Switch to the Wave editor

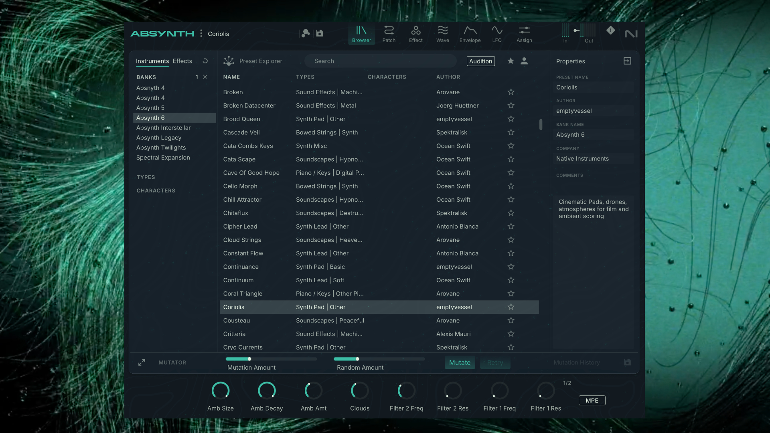tap(442, 34)
